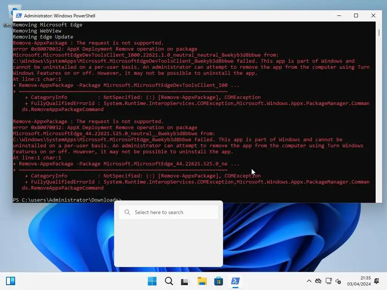Click the 'Removing Microsoft Edge' line

[48, 25]
